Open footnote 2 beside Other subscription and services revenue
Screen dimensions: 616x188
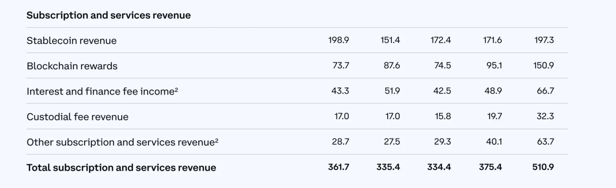click(216, 140)
